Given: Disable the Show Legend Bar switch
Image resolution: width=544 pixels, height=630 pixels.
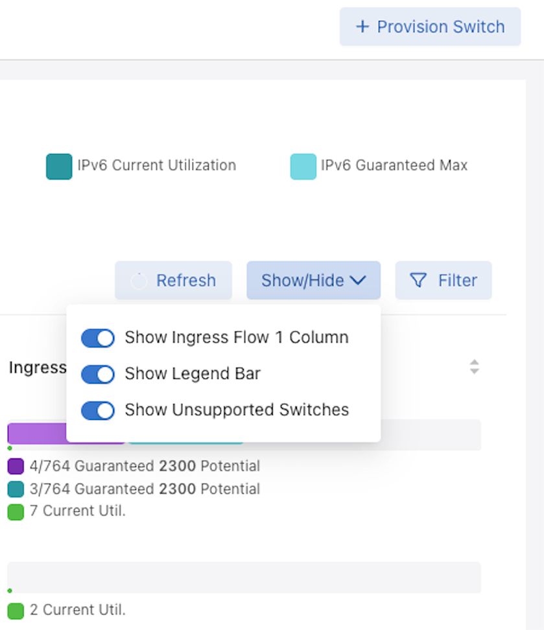Looking at the screenshot, I should (x=98, y=374).
